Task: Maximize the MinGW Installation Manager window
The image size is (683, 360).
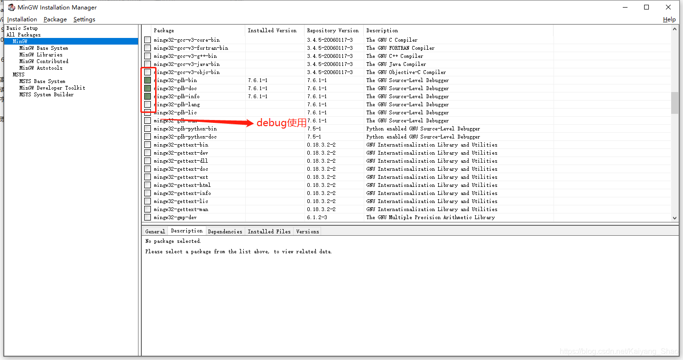Action: [x=646, y=7]
